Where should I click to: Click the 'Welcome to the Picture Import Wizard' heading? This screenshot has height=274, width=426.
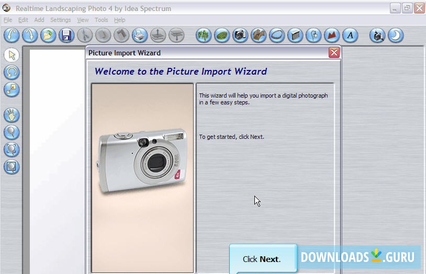click(x=181, y=72)
